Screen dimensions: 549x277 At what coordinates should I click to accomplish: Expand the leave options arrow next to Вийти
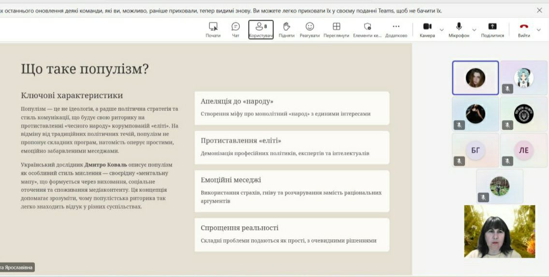[538, 30]
